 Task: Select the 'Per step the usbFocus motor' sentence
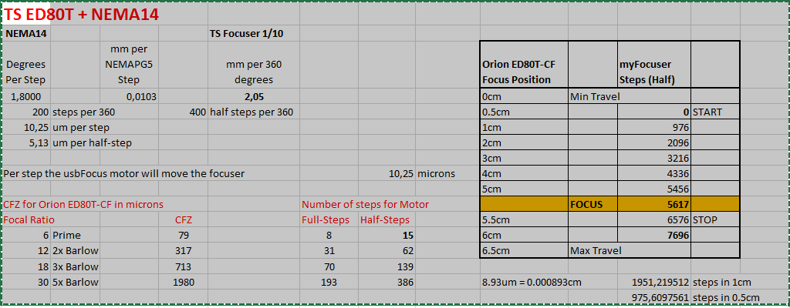124,173
